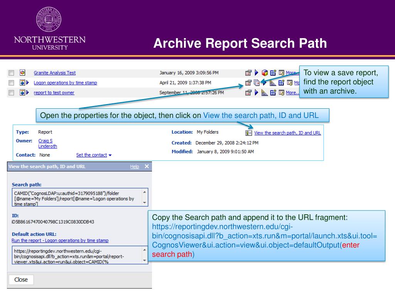The height and width of the screenshot is (296, 395).
Task: Click the Granite Analysis Test entry type icon
Action: (x=22, y=72)
